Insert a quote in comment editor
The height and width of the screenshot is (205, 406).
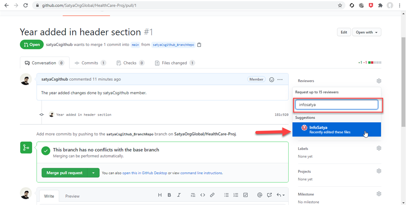tap(193, 195)
